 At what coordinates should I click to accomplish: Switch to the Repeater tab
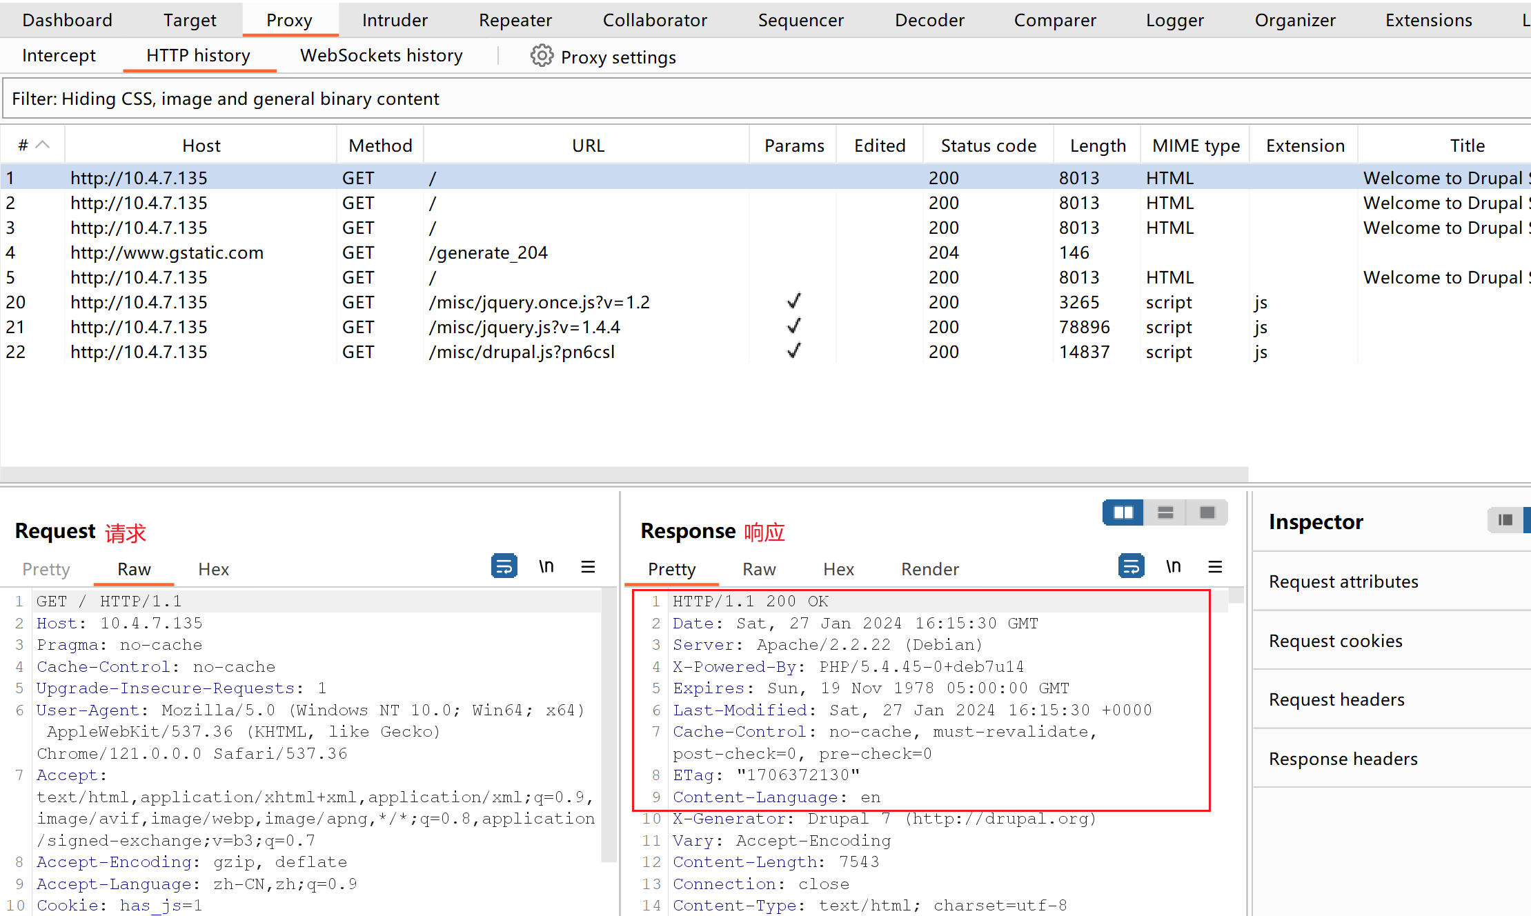[x=515, y=20]
